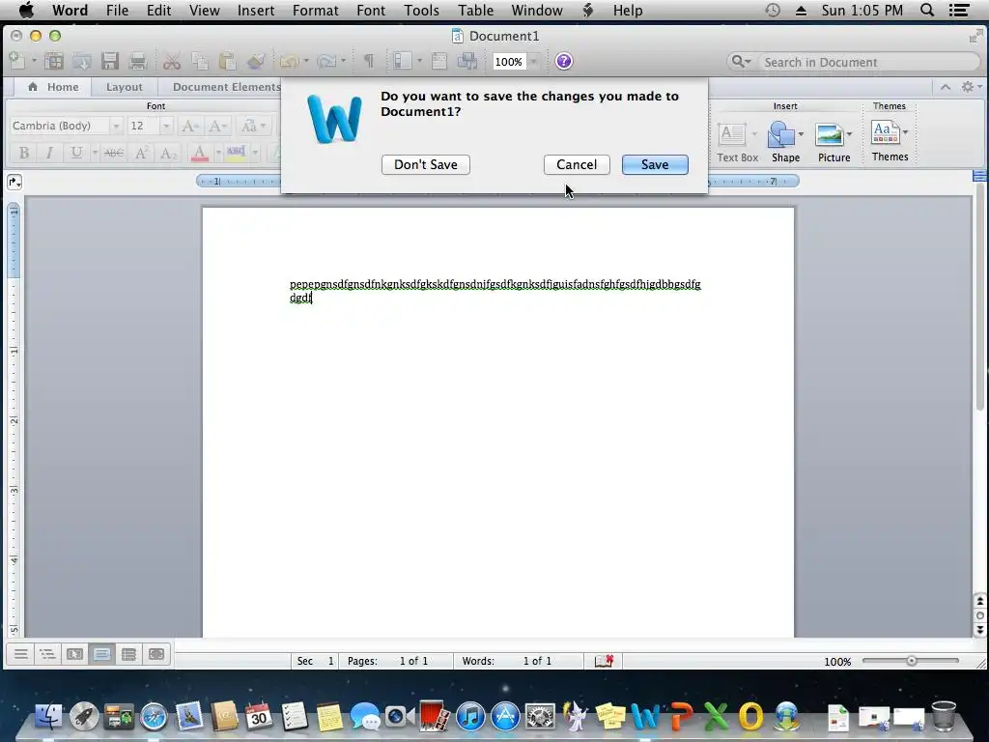Click the New Blank Document toolbar icon
989x742 pixels.
click(17, 61)
